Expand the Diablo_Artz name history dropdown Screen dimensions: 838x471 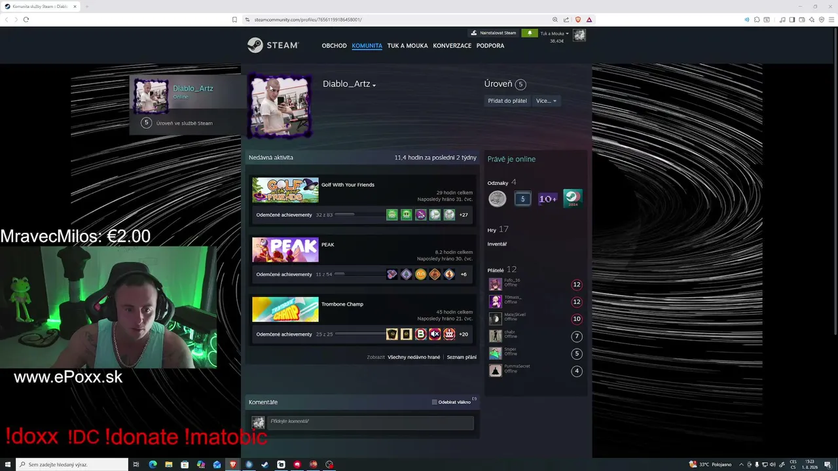[374, 85]
